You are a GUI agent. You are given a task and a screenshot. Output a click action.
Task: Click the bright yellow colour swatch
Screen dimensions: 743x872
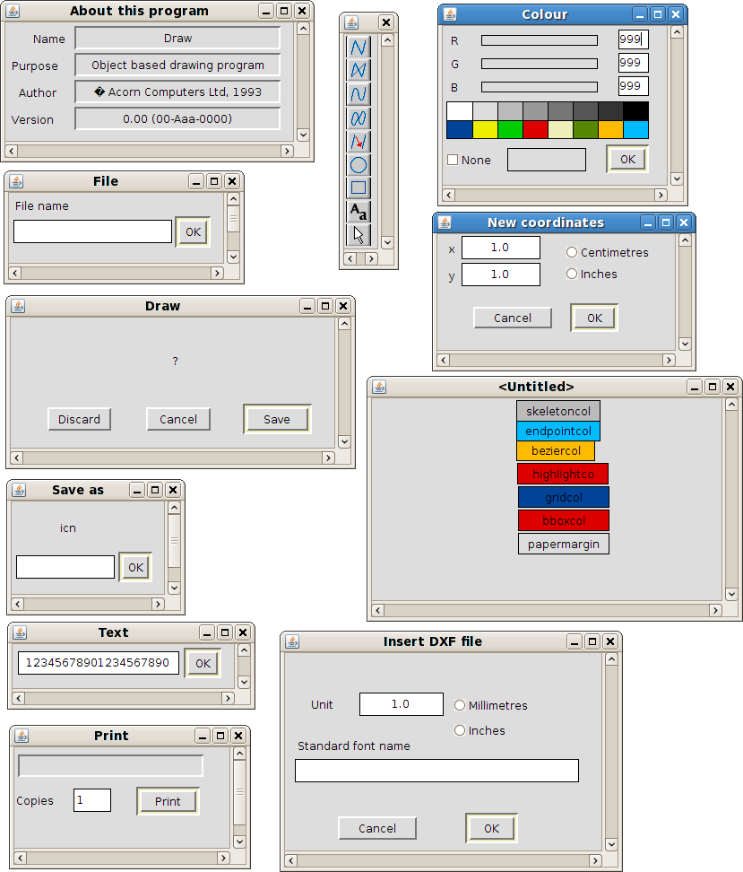coord(485,129)
